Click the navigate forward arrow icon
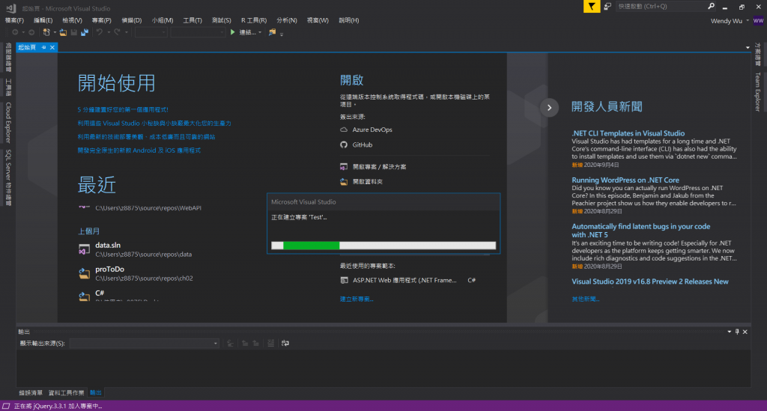The height and width of the screenshot is (411, 767). point(31,32)
